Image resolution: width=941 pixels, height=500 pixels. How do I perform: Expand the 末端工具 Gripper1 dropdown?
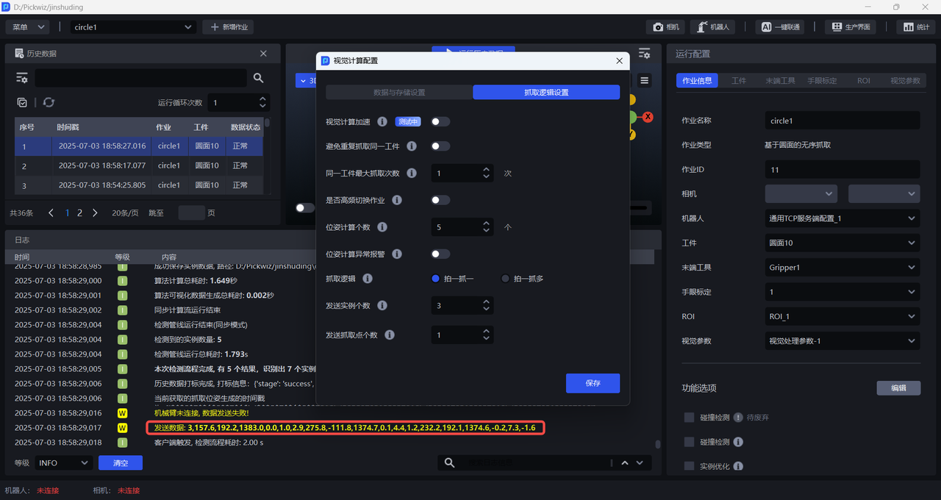point(842,268)
